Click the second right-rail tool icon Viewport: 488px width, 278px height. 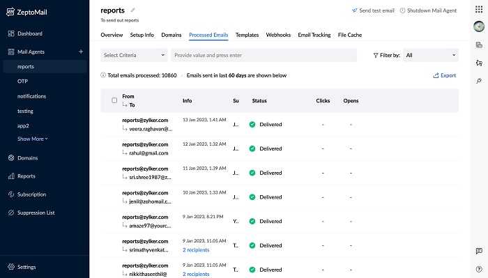point(479,63)
